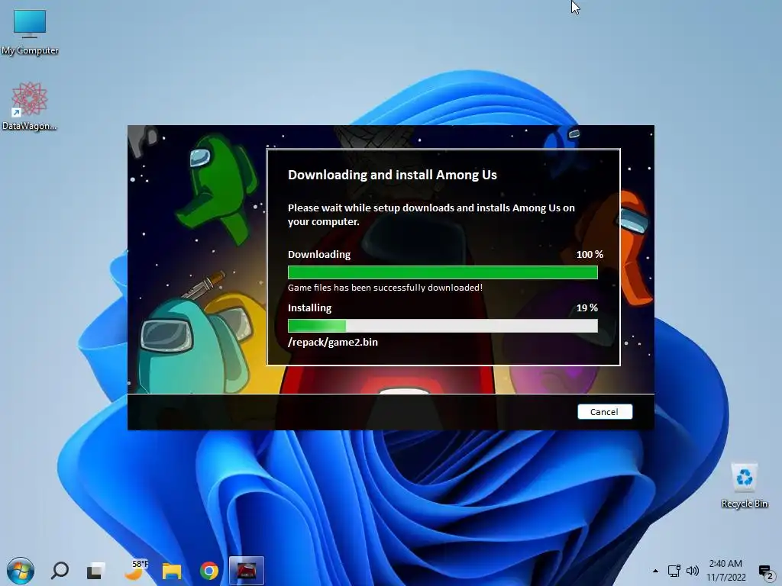Select the Among Us installer taskbar icon

(x=247, y=571)
